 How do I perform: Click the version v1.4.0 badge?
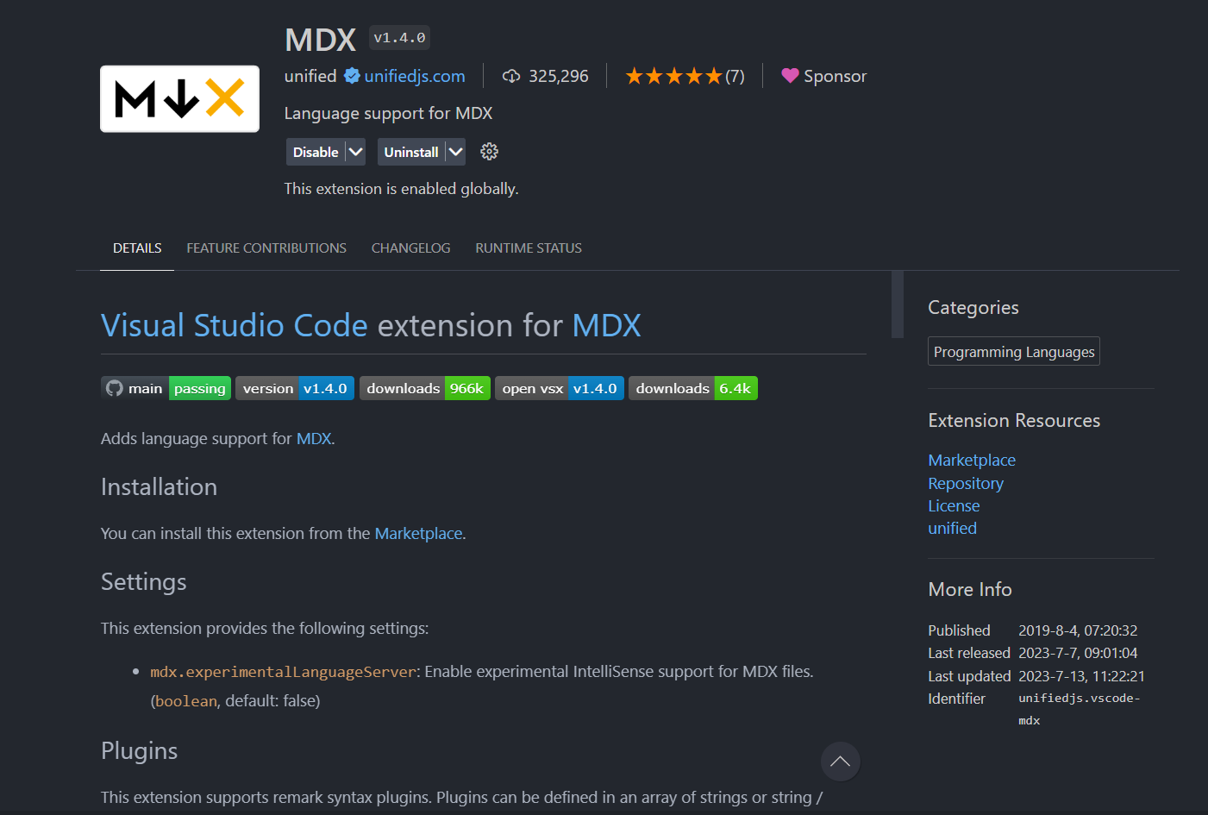295,388
